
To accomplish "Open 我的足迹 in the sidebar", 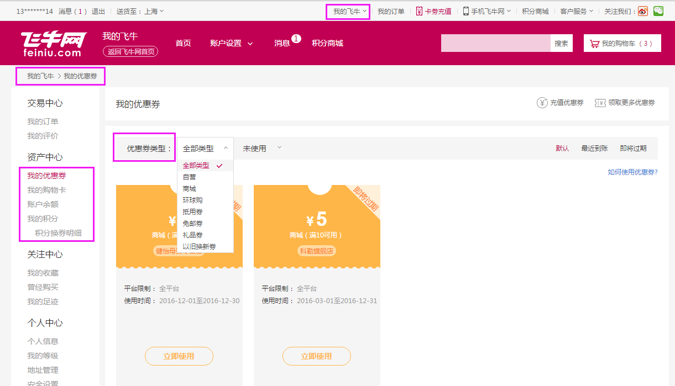I will [x=43, y=302].
